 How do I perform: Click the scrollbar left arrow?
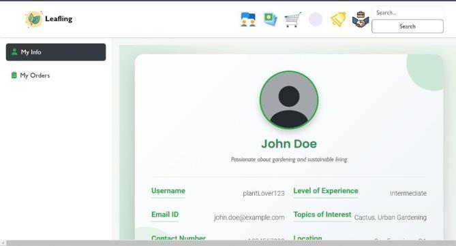[x=3, y=243]
